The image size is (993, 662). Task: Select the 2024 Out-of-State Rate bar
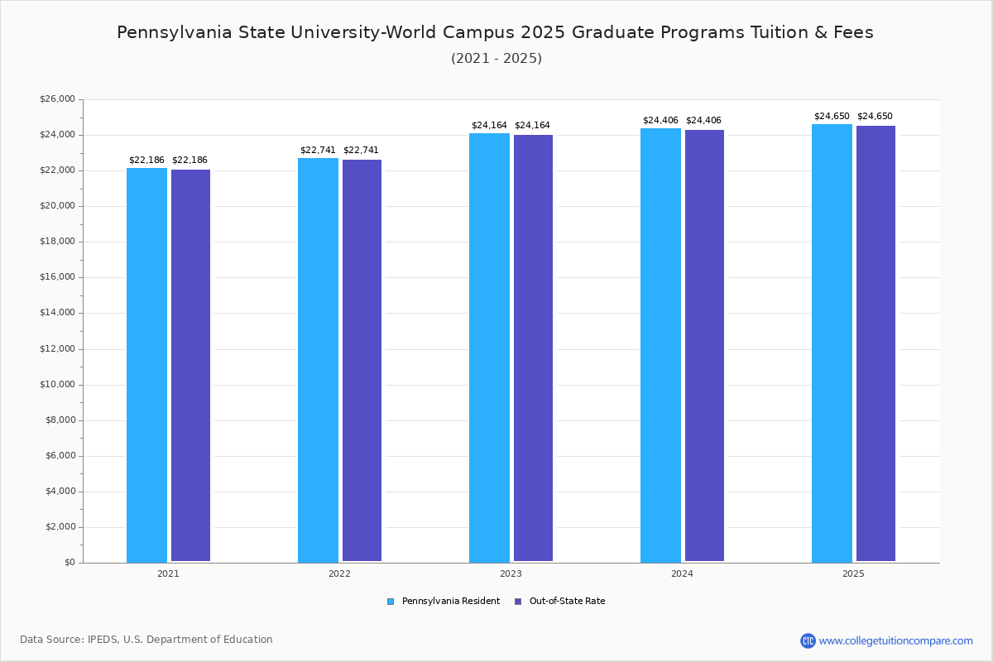[704, 345]
